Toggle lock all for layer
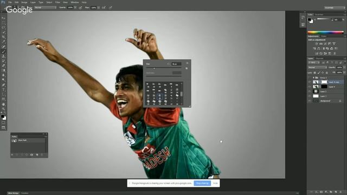 [x=327, y=73]
